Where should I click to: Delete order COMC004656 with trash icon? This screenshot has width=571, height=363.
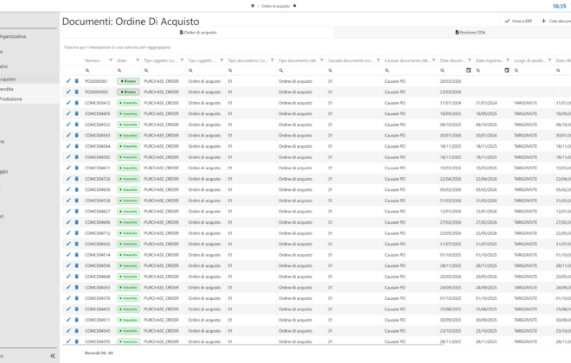pos(76,189)
